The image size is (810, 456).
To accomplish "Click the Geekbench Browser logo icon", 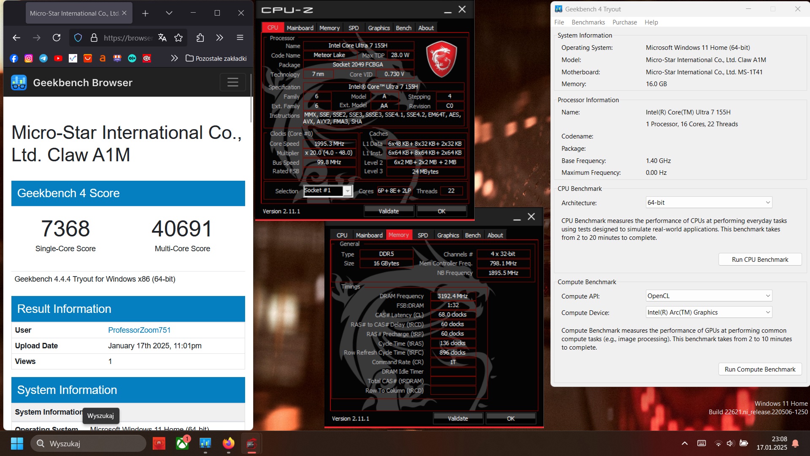I will point(19,82).
